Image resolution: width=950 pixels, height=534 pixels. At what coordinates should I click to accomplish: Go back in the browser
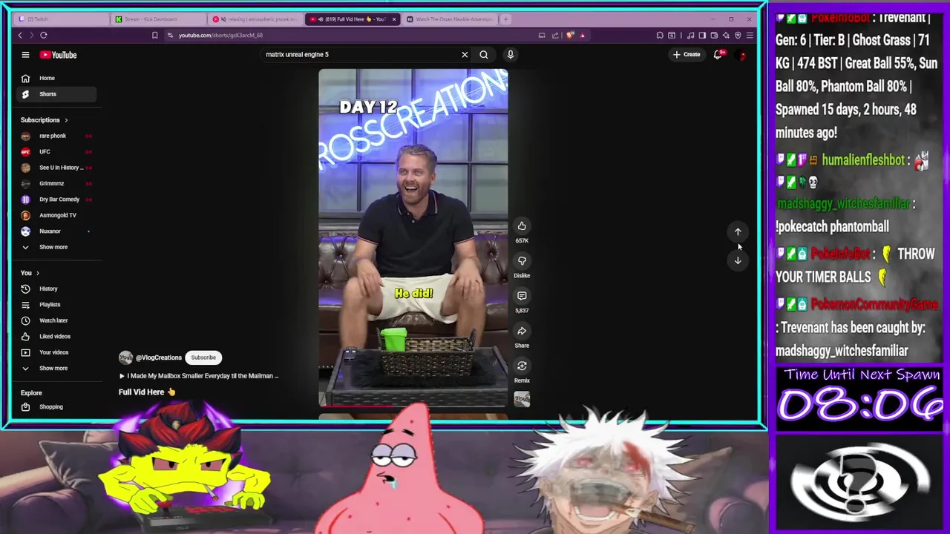20,35
